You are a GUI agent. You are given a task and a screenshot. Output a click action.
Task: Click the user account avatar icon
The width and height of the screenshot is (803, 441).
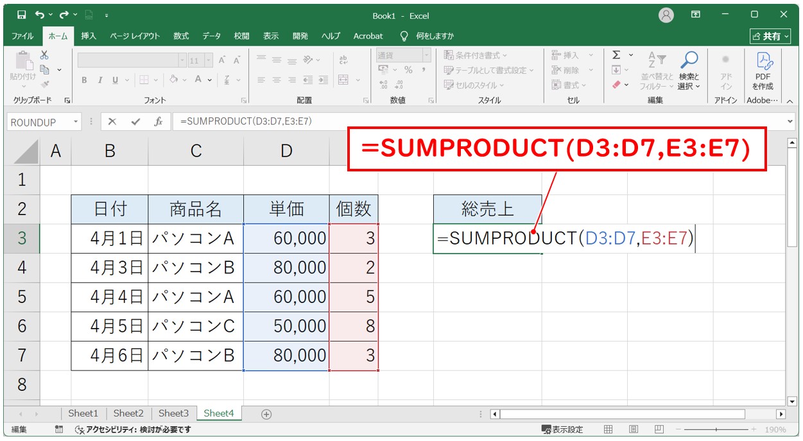(666, 15)
